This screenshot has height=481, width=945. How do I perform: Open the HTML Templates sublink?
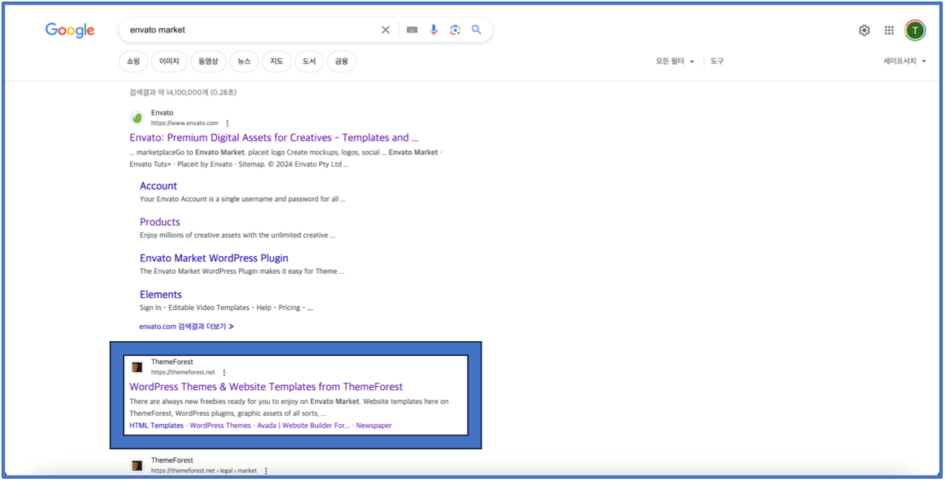156,425
